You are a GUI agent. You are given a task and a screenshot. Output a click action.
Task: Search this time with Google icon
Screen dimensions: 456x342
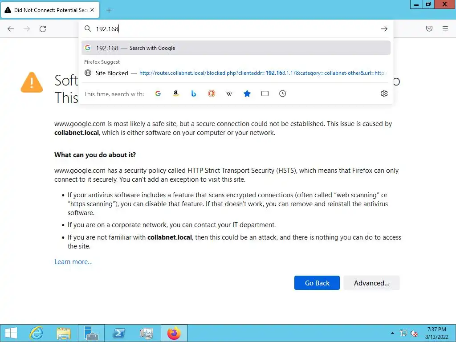click(158, 94)
